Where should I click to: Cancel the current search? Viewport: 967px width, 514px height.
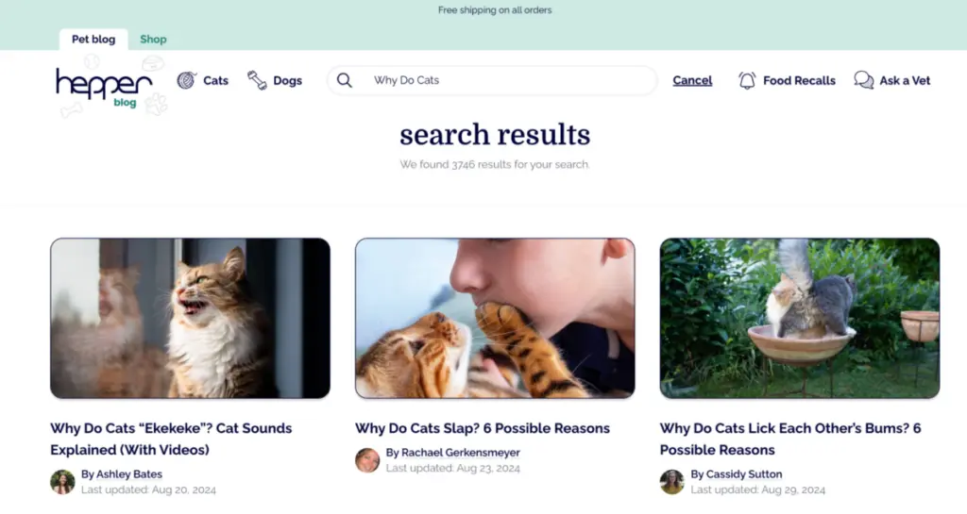tap(692, 80)
